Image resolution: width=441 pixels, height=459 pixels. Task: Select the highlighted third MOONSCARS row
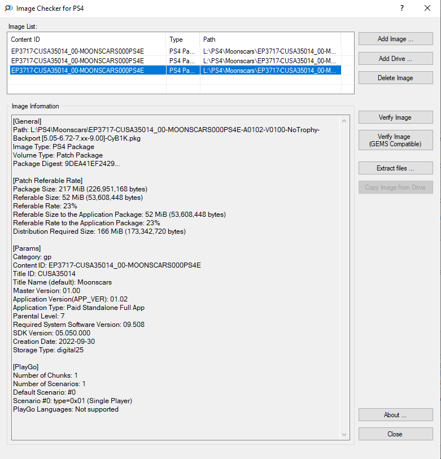176,70
